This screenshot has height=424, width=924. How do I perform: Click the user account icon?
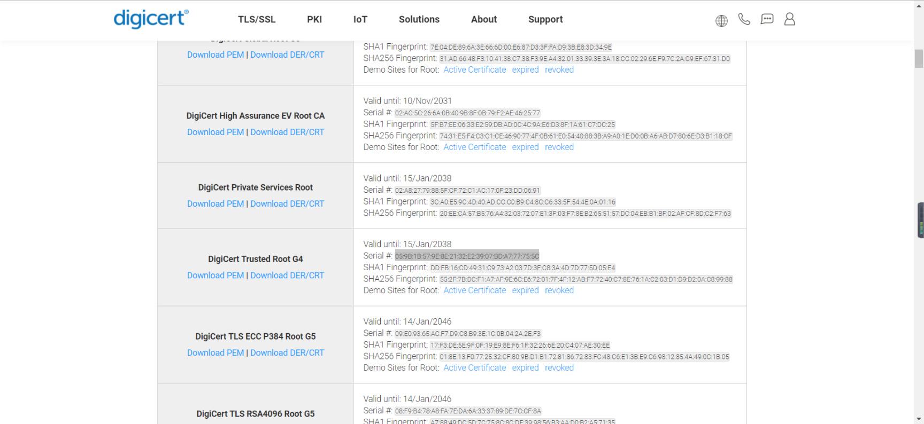789,19
